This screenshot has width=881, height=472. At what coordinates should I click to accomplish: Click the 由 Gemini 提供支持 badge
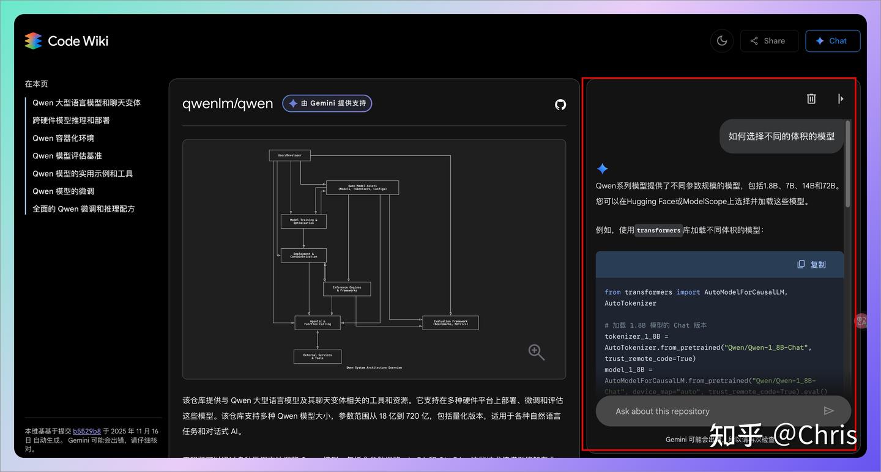(x=327, y=103)
